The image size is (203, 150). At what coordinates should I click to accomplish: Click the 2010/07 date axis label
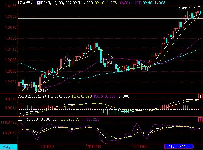click(47, 147)
